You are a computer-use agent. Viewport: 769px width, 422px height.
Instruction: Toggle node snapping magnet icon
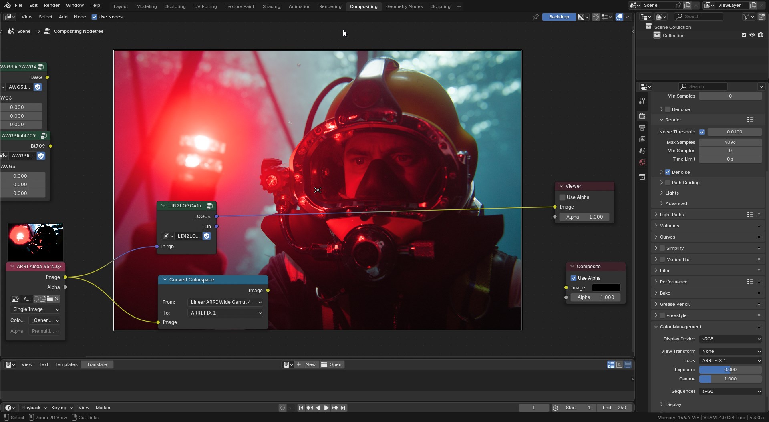[596, 17]
